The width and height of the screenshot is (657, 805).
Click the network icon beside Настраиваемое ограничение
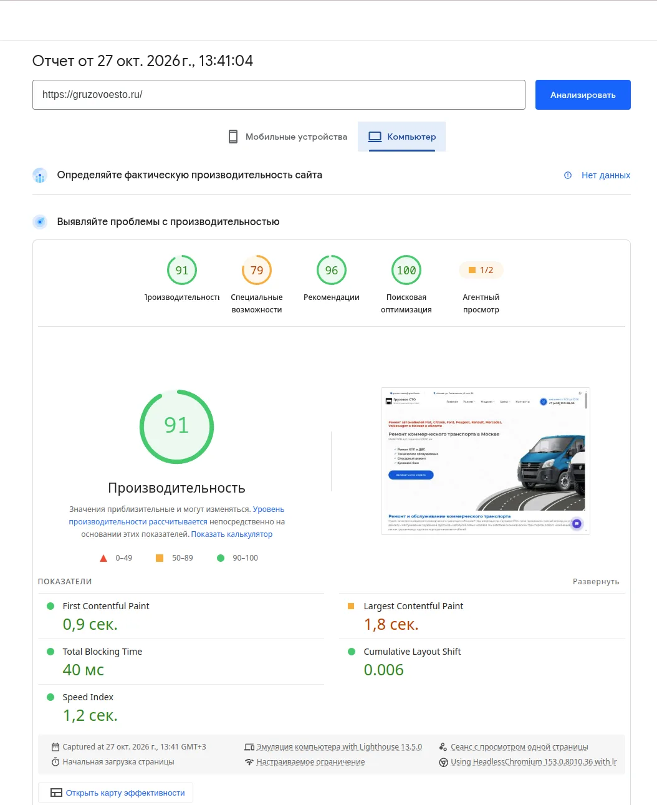pyautogui.click(x=249, y=762)
